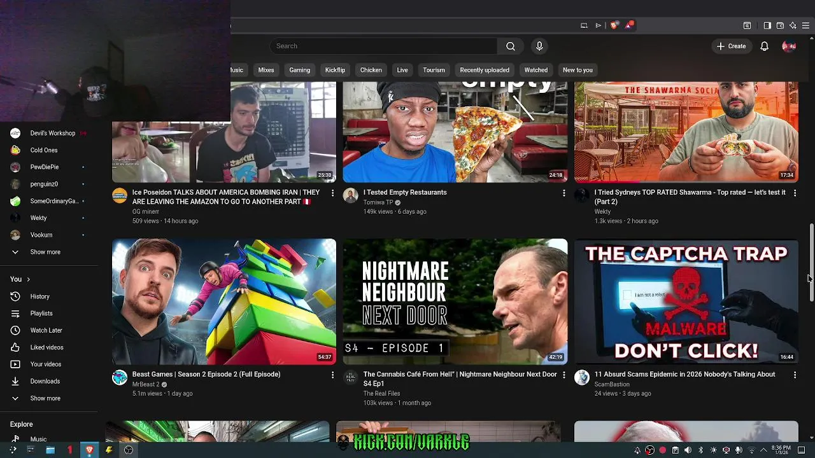This screenshot has width=815, height=458.
Task: Click the Wi-Fi network tray icon
Action: (x=751, y=450)
